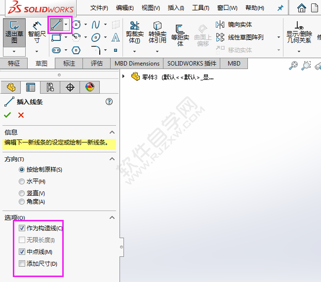The image size is (321, 282).
Task: Click the Home icon in title bar
Action: 302,8
